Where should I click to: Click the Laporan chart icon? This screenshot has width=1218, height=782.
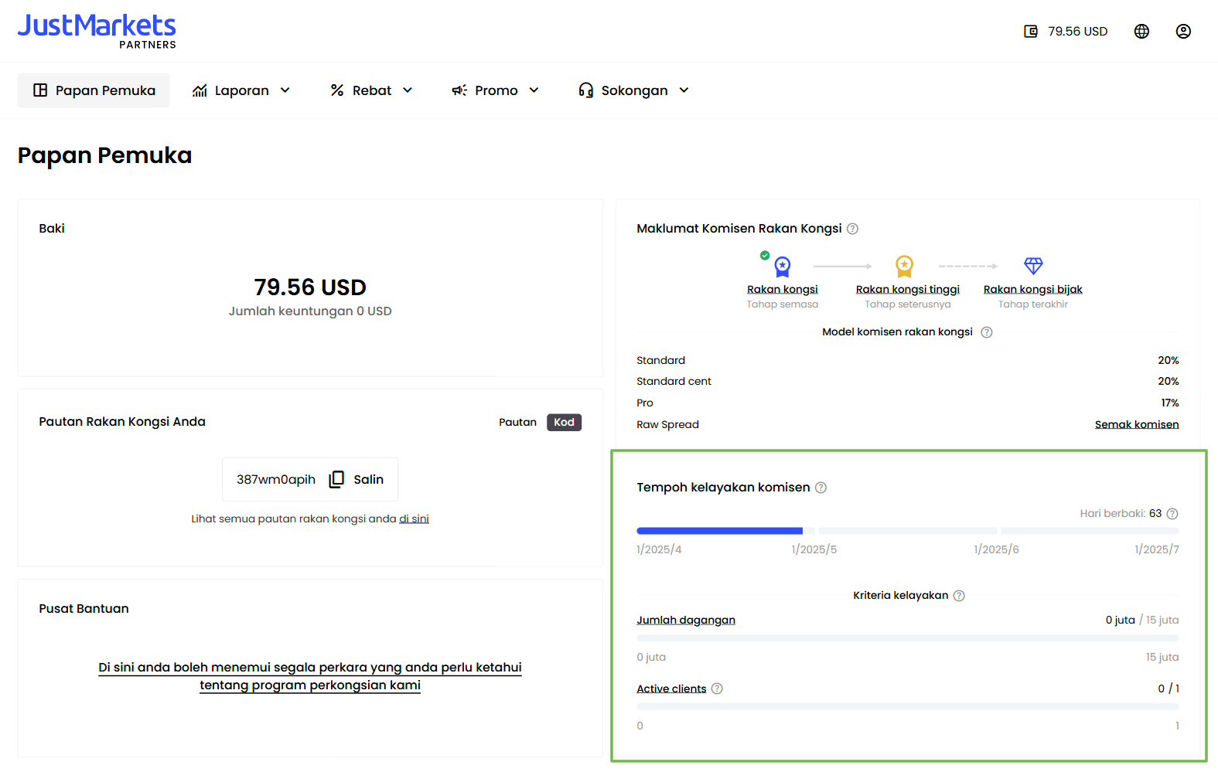pos(200,90)
